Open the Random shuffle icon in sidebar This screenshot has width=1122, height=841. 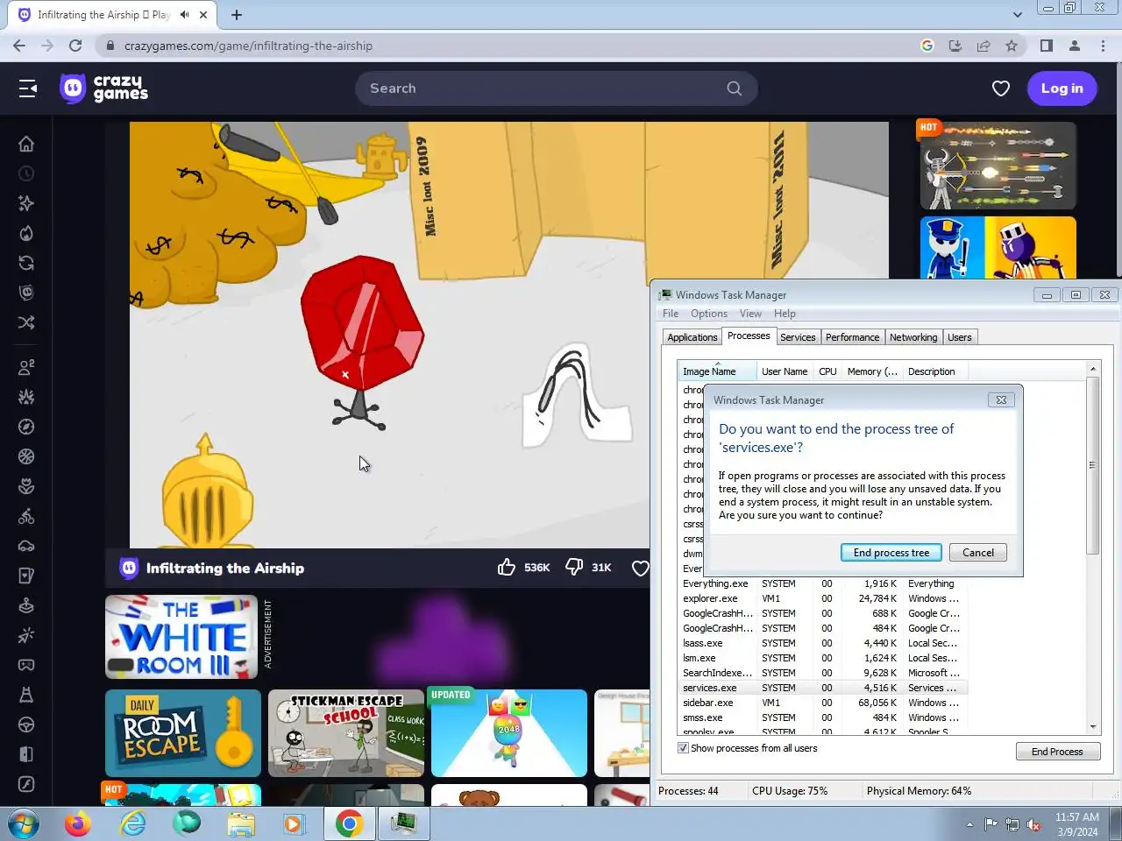click(26, 322)
